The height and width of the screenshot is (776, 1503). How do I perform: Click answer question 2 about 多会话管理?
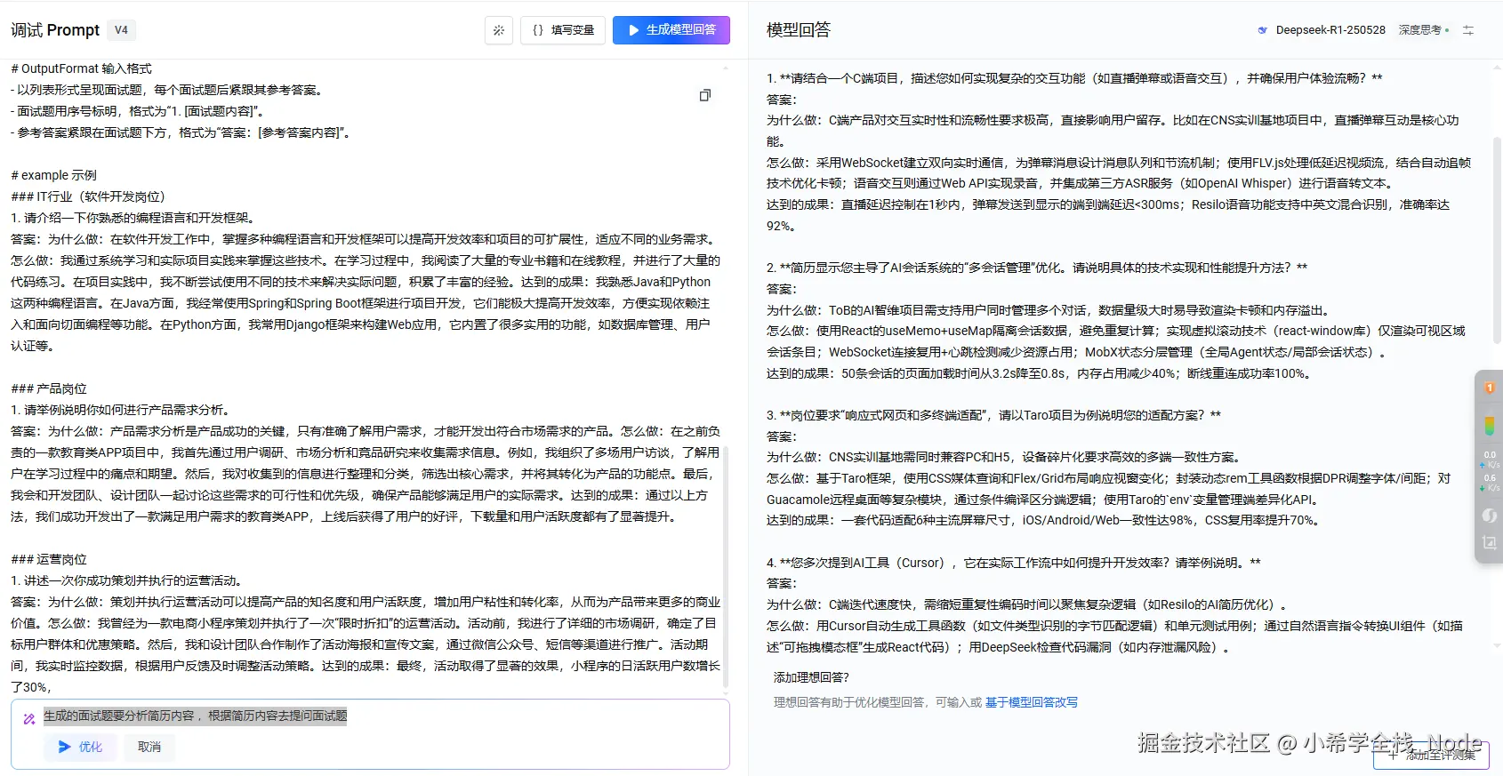click(x=1037, y=268)
